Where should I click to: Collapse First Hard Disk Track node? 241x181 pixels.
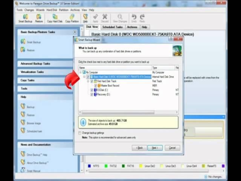(x=88, y=81)
